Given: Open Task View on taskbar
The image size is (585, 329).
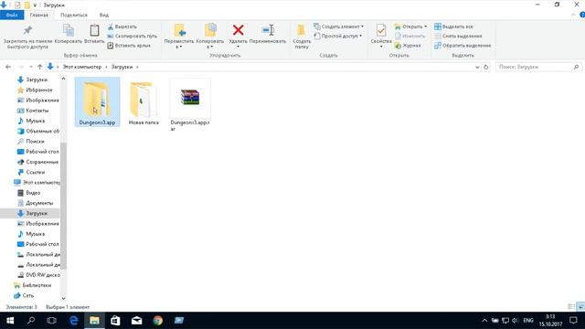Looking at the screenshot, I should tap(51, 321).
